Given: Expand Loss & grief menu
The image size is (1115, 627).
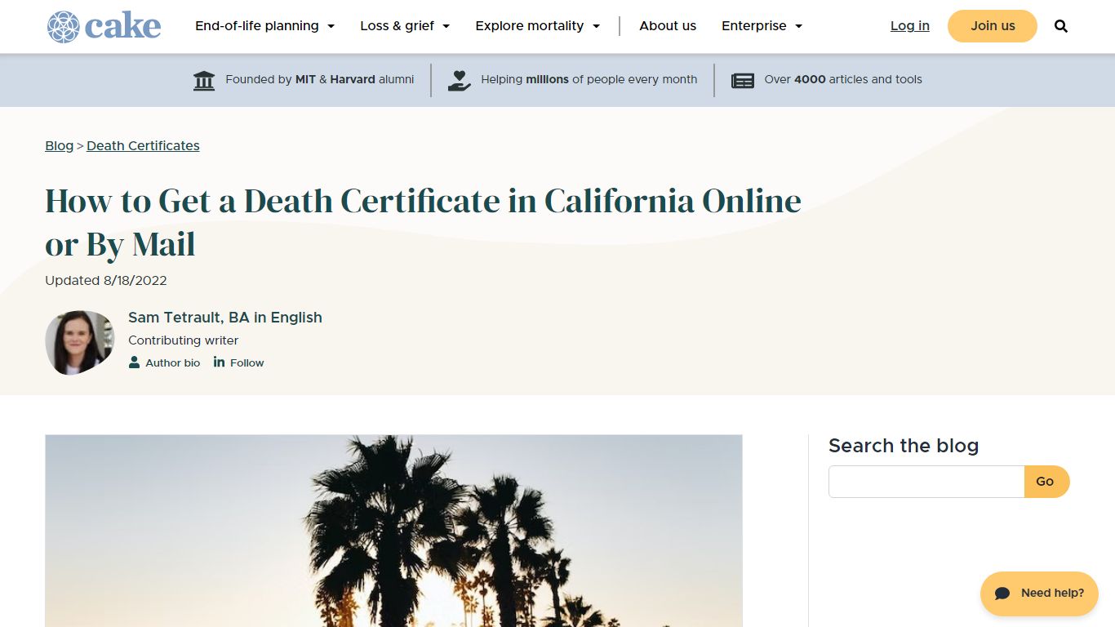Looking at the screenshot, I should point(405,26).
